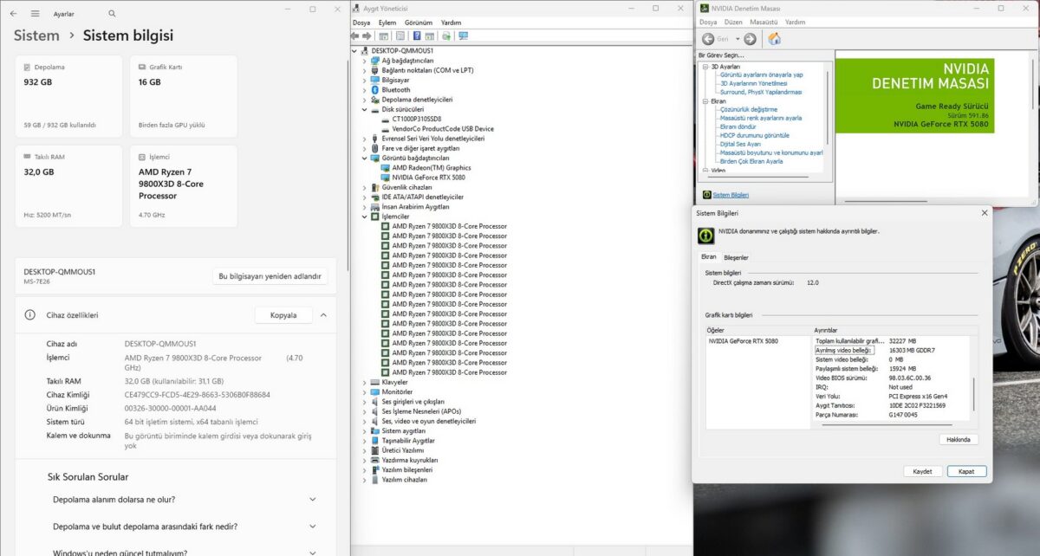Click the NVIDIA Control Panel forward arrow
Image resolution: width=1040 pixels, height=556 pixels.
tap(750, 39)
